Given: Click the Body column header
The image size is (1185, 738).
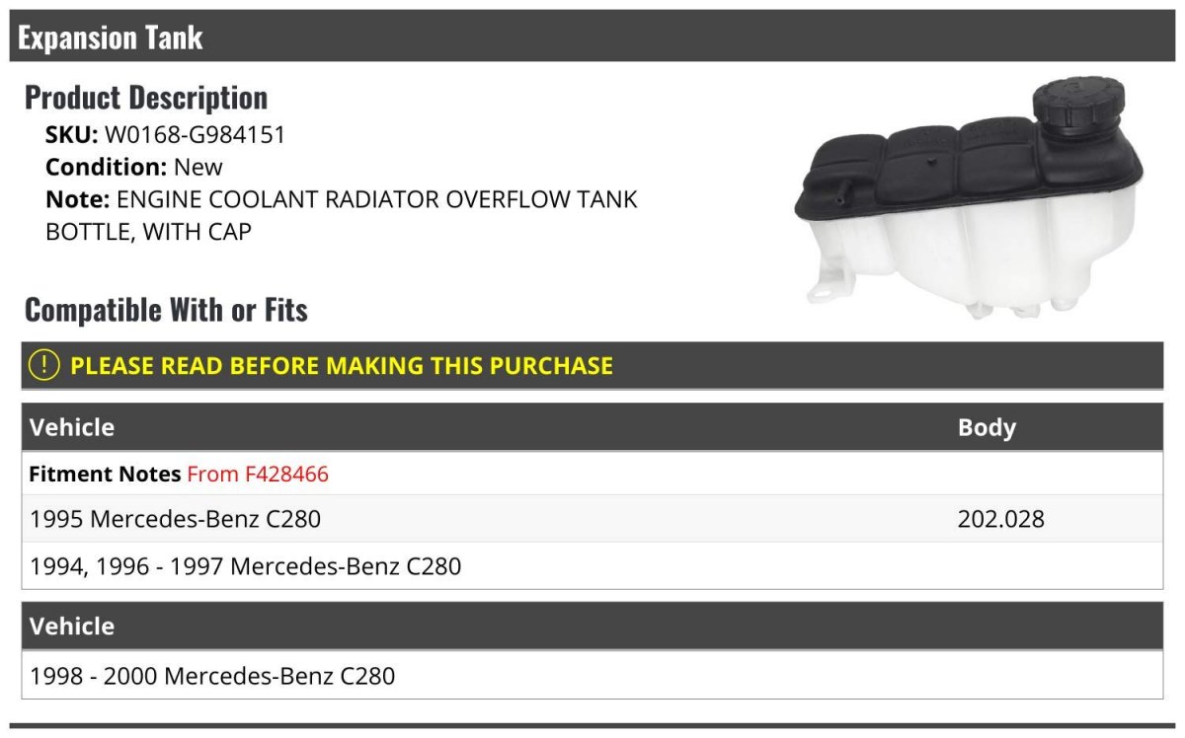Looking at the screenshot, I should [987, 427].
